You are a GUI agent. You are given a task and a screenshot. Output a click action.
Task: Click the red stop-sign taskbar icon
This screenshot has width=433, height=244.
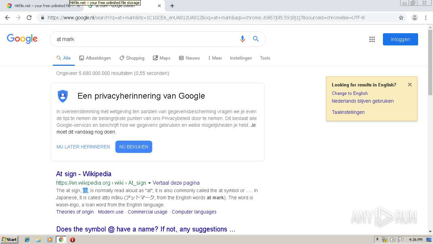coord(72,240)
